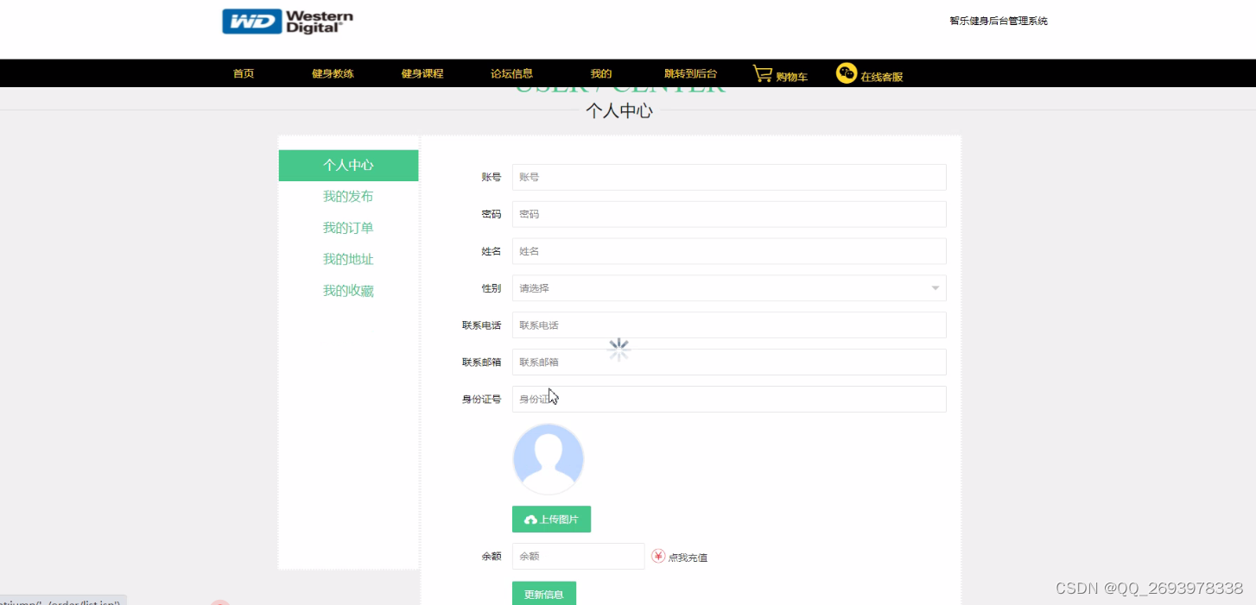
Task: Click the 个人中心 page heading
Action: pyautogui.click(x=618, y=110)
